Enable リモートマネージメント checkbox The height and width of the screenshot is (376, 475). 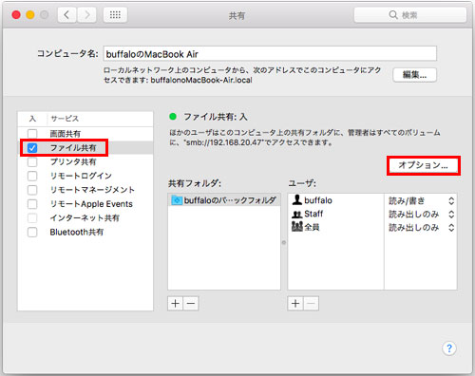(x=32, y=190)
